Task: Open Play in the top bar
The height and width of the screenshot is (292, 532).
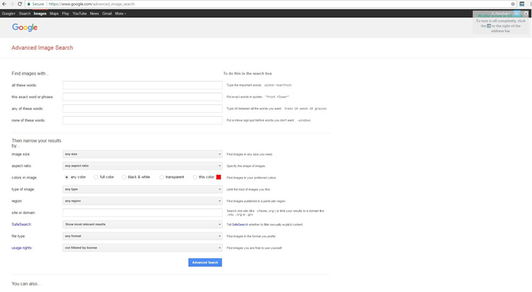Action: tap(66, 14)
